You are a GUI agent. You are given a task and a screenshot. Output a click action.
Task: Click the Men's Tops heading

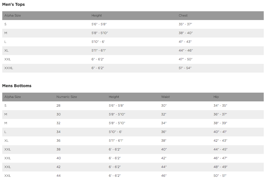[14, 5]
